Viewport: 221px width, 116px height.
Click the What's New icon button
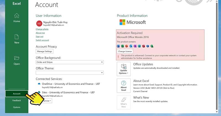pyautogui.click(x=123, y=102)
